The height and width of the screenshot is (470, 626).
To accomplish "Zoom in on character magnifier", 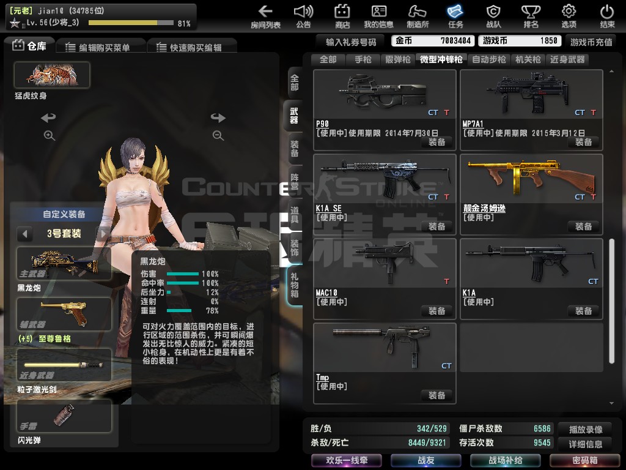I will (49, 135).
